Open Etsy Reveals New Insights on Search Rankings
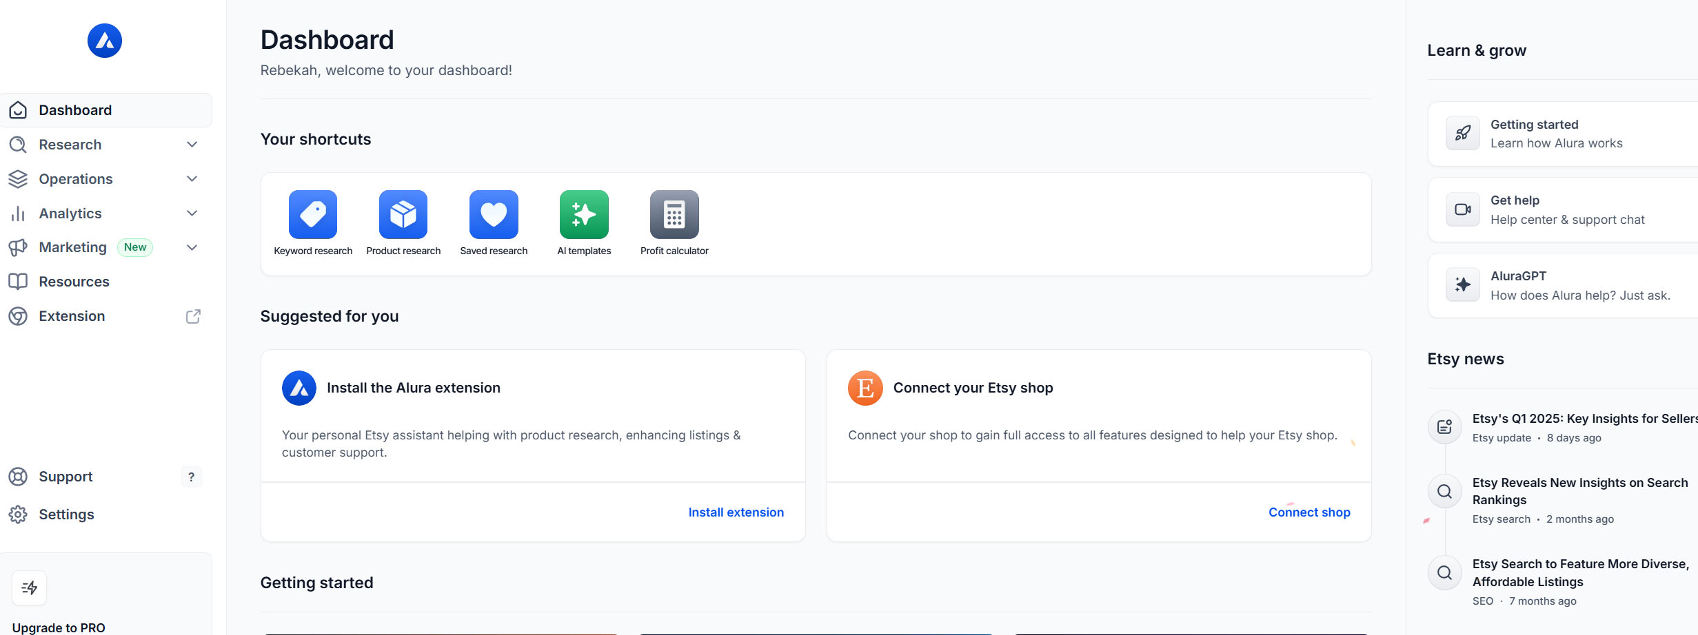1698x635 pixels. click(x=1580, y=491)
